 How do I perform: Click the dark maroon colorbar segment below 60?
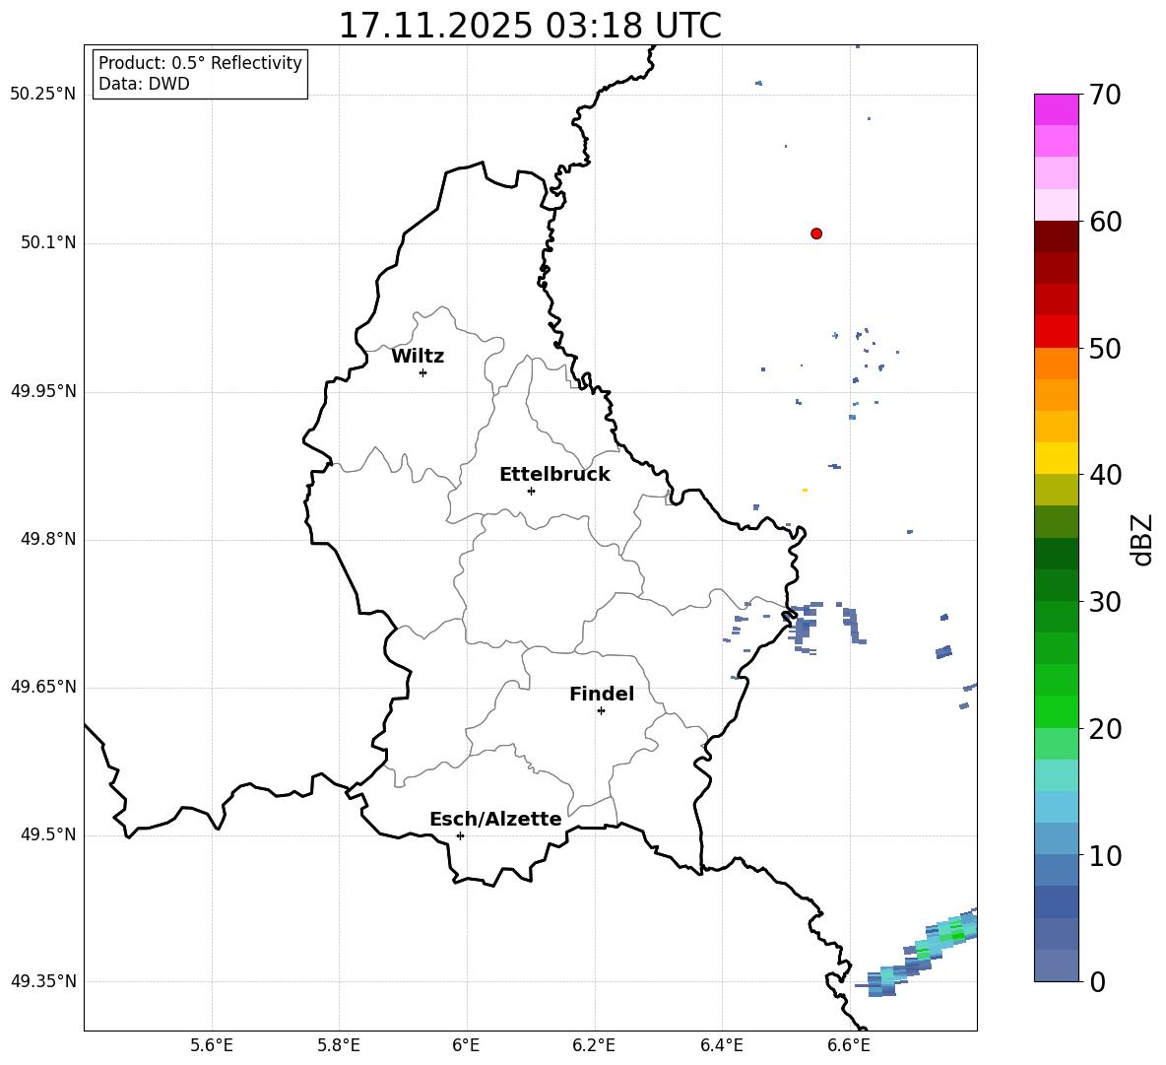pos(1056,236)
